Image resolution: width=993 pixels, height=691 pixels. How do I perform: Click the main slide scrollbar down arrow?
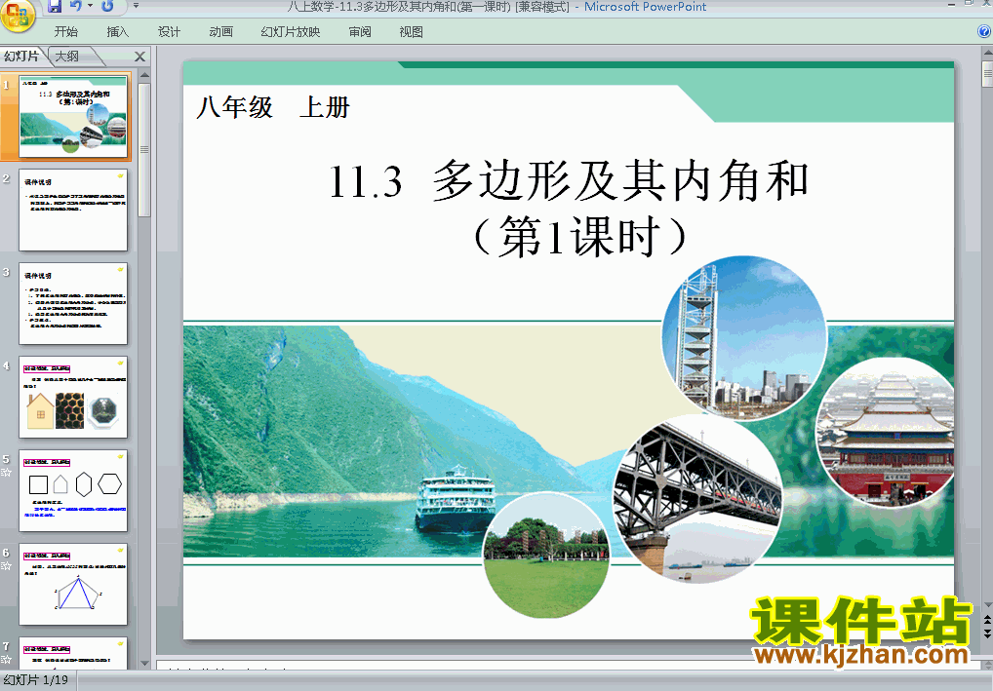[x=987, y=605]
